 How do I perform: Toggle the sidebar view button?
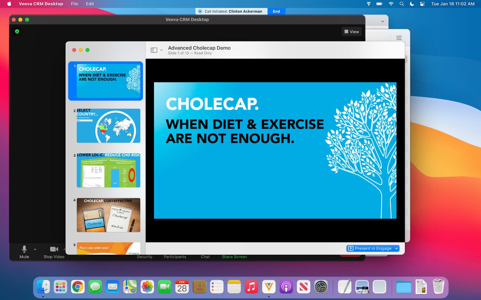tap(154, 50)
